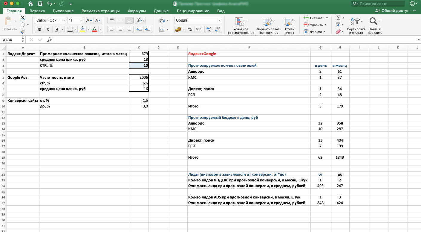
Task: Open the number format dropdown Общий
Action: [x=220, y=20]
